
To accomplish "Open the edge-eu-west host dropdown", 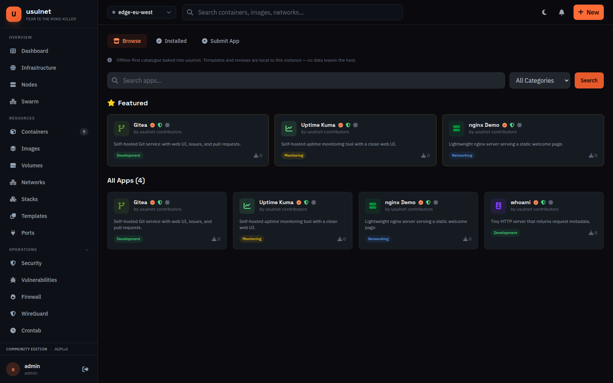I will (x=142, y=12).
